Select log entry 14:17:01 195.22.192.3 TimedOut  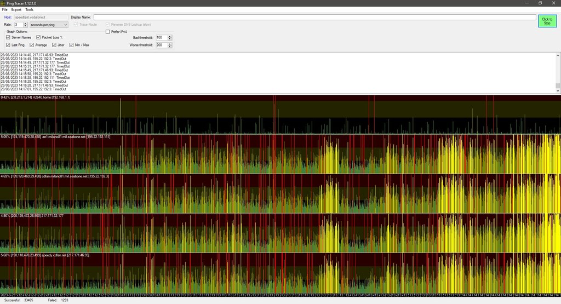pyautogui.click(x=33, y=89)
